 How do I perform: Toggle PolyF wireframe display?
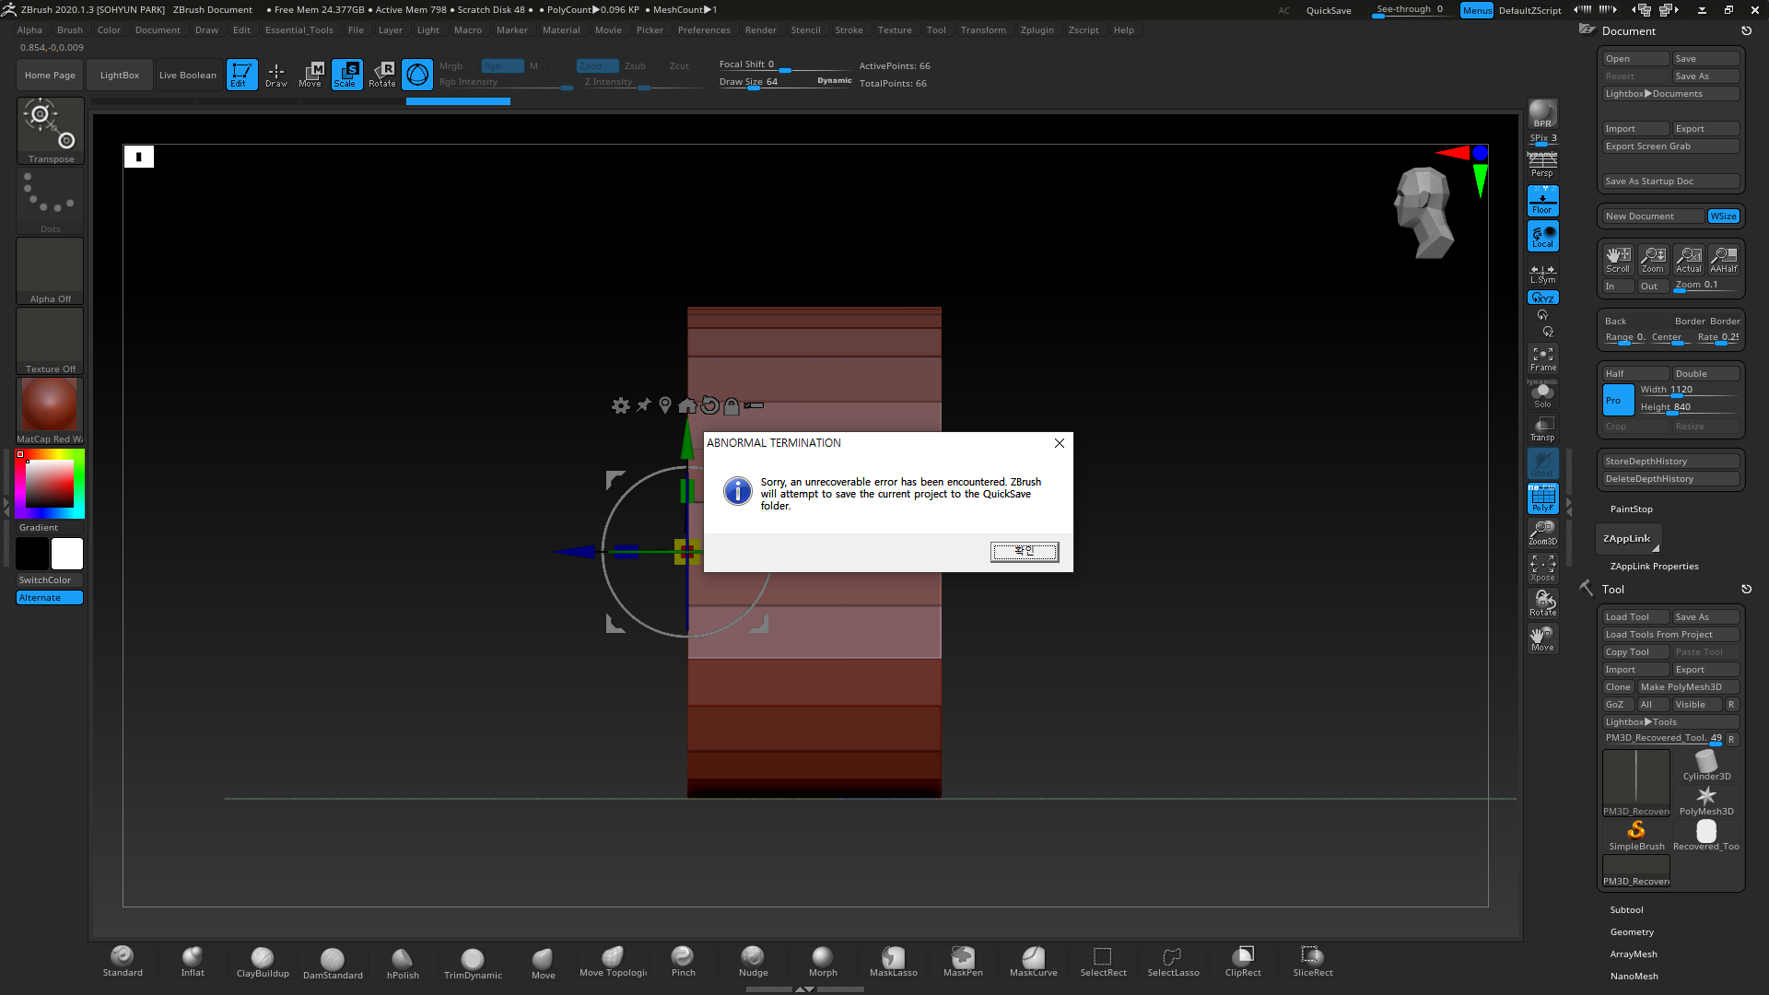click(x=1542, y=498)
